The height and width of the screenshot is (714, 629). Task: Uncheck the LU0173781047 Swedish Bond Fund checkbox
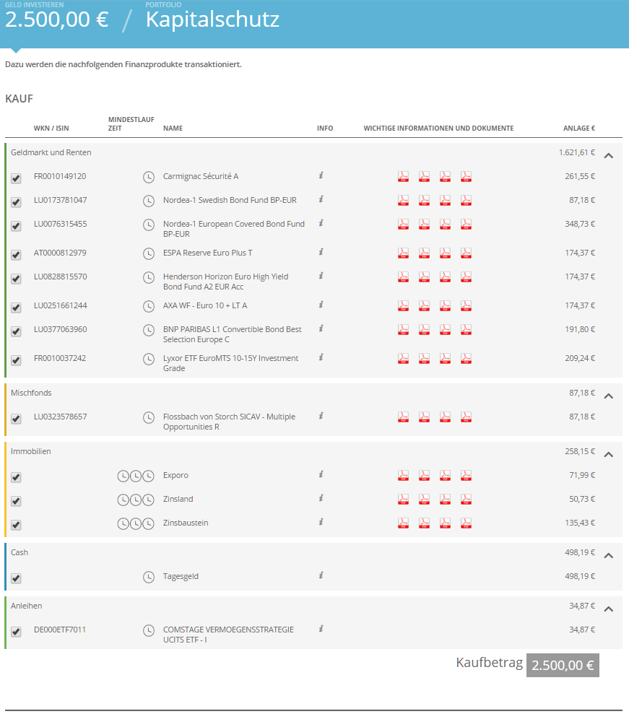point(16,201)
